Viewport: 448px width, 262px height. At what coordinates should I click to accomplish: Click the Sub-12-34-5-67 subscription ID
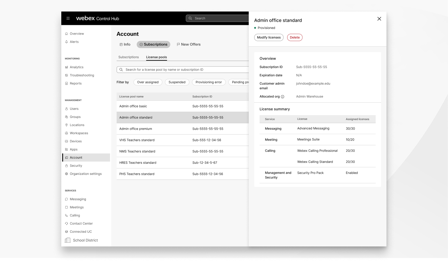(205, 163)
